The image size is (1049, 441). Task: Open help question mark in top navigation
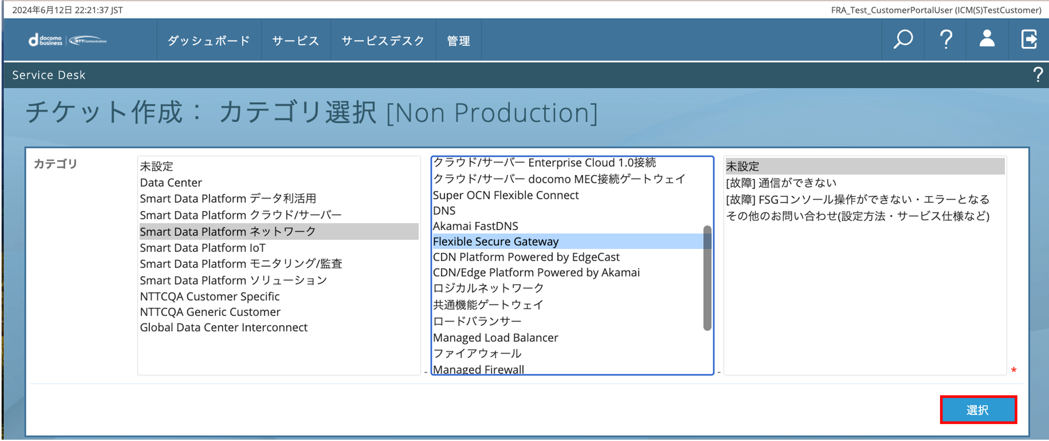(946, 40)
